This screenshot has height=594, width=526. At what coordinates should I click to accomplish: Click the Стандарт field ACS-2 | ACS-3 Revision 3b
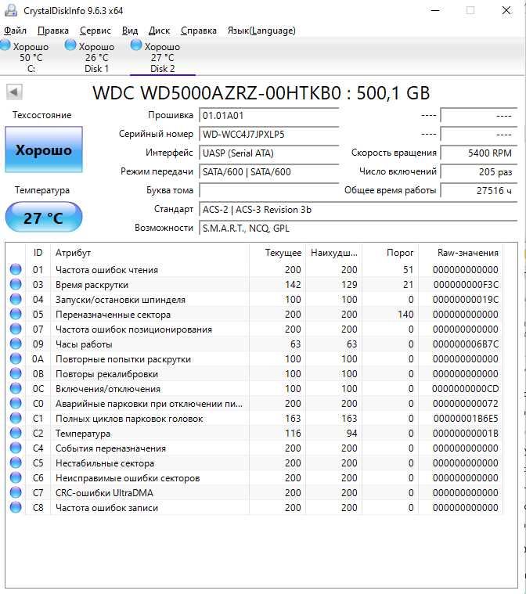[x=358, y=210]
